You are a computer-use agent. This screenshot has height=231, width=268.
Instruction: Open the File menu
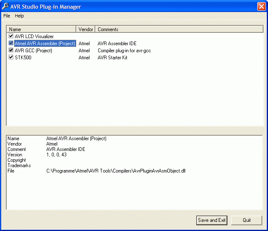pyautogui.click(x=7, y=16)
